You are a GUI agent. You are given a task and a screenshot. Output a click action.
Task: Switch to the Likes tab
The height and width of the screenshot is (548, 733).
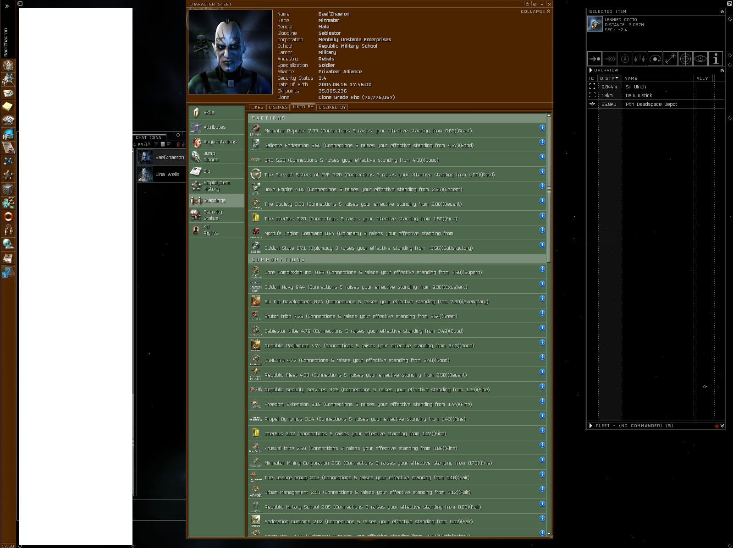(x=257, y=107)
